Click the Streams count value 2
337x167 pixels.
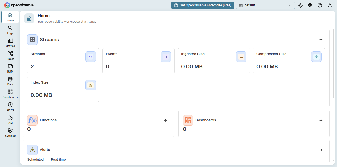coord(32,66)
